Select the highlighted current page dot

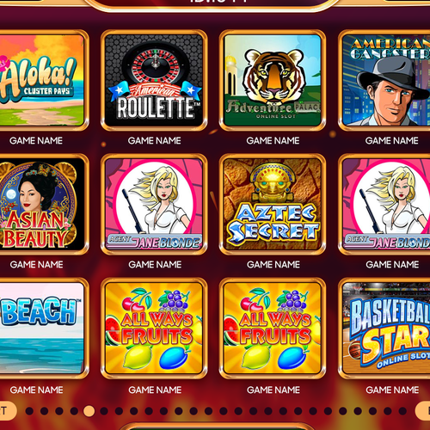tap(89, 411)
